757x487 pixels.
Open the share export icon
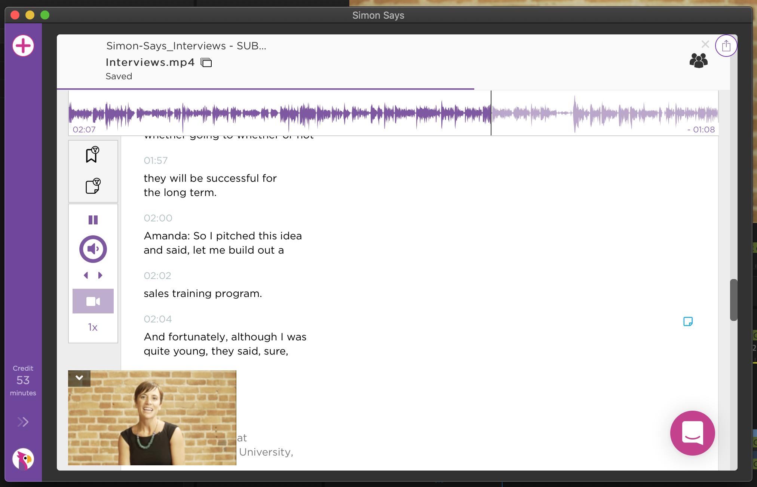click(x=726, y=46)
